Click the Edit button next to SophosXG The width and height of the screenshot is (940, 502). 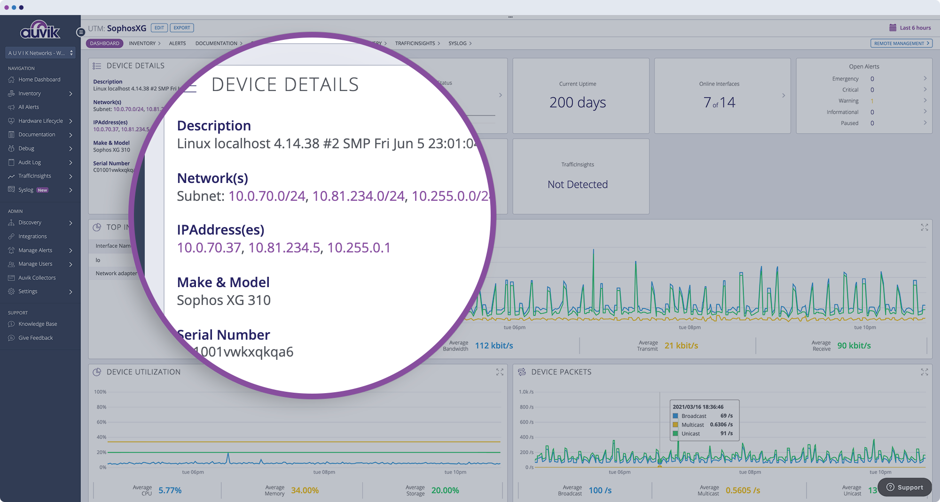pyautogui.click(x=159, y=28)
